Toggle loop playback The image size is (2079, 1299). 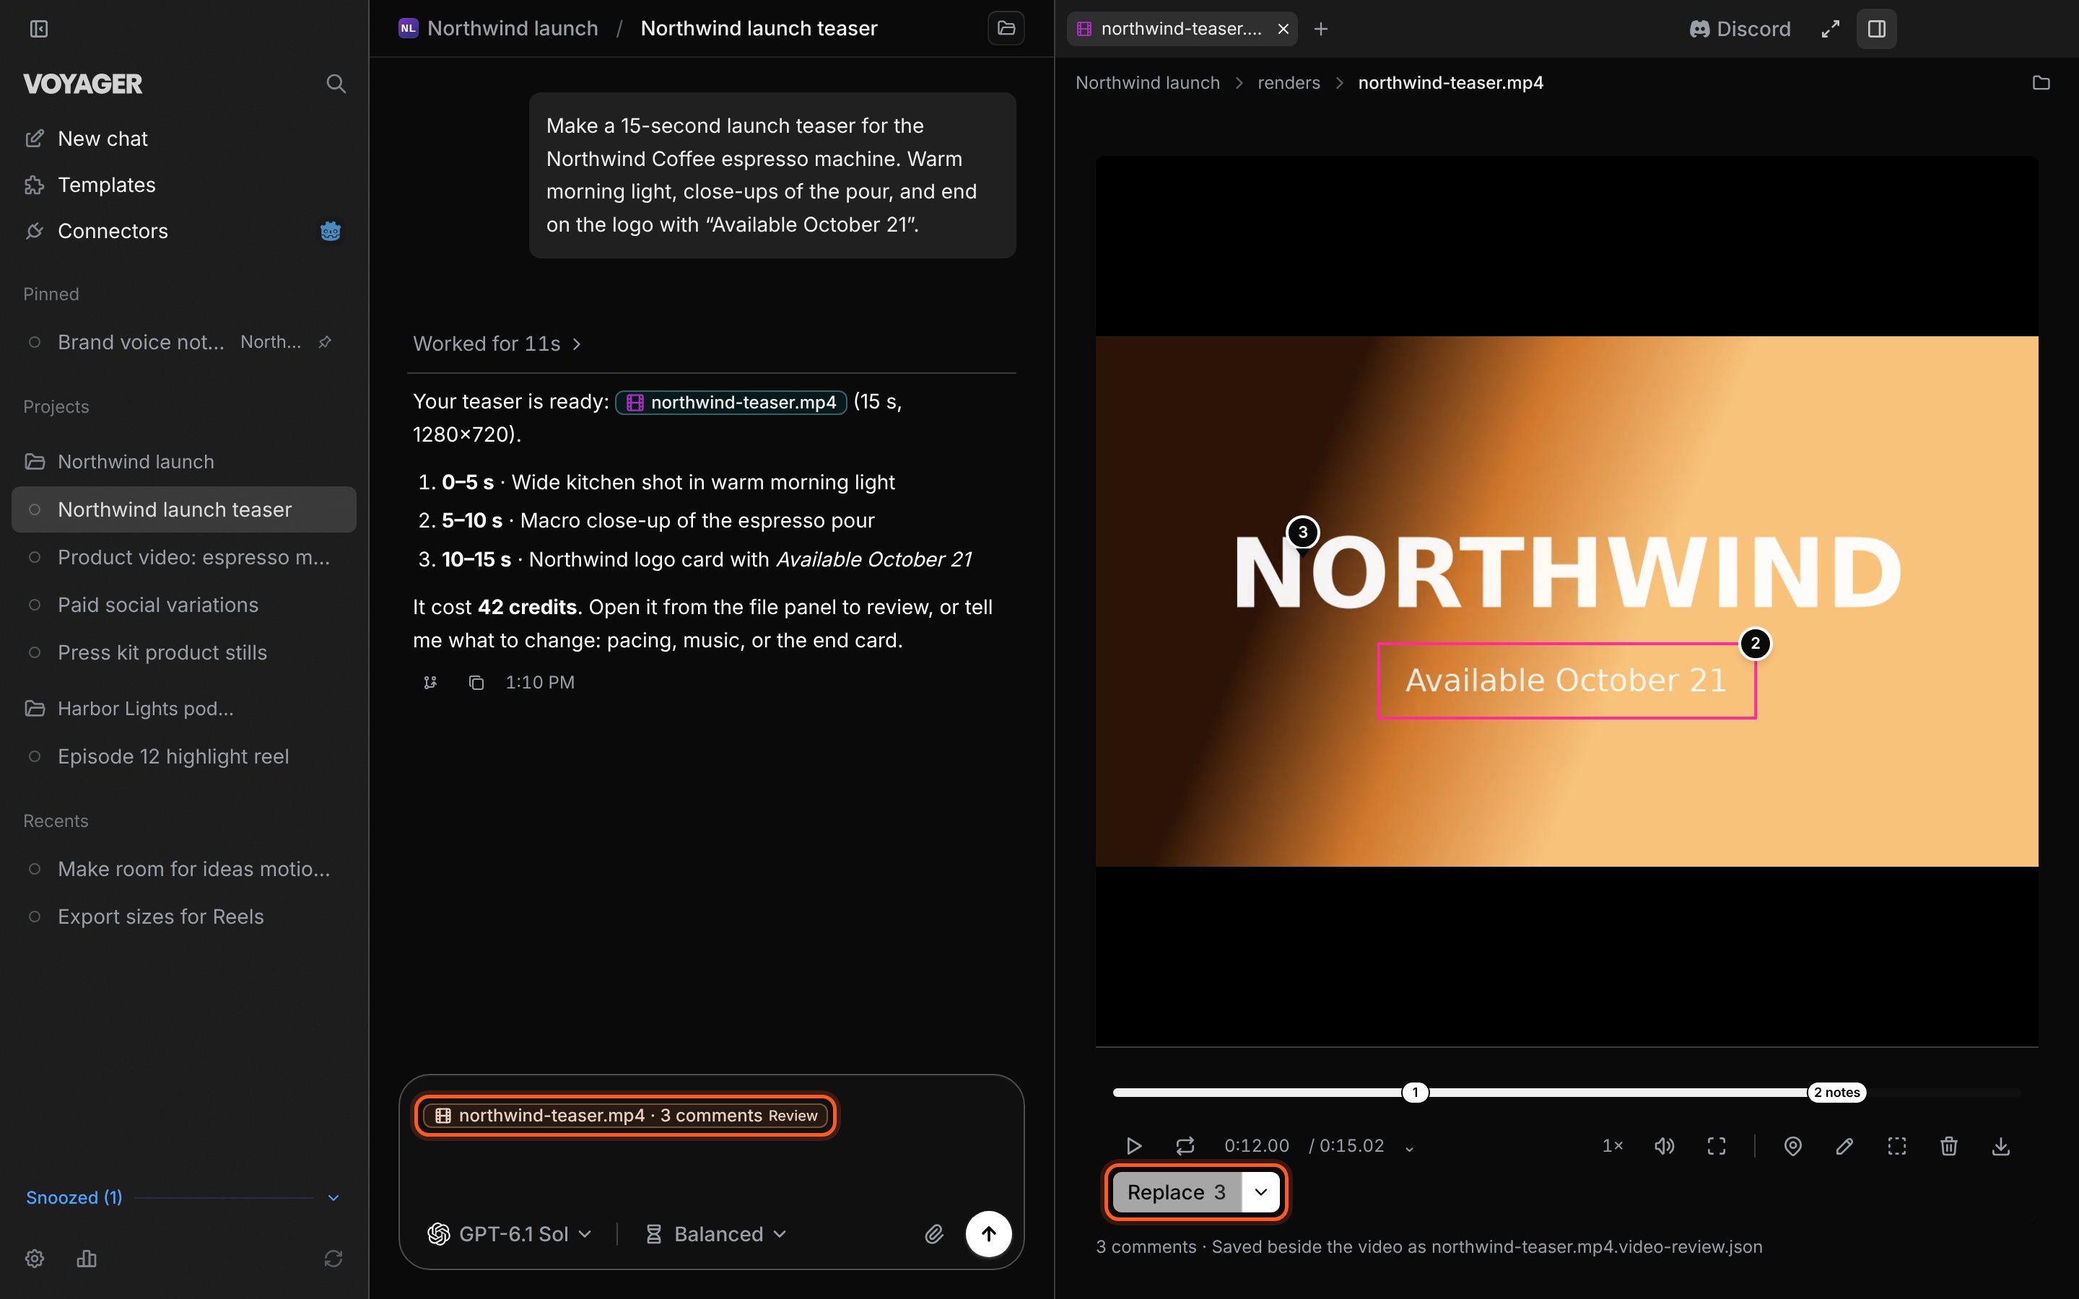(1185, 1145)
